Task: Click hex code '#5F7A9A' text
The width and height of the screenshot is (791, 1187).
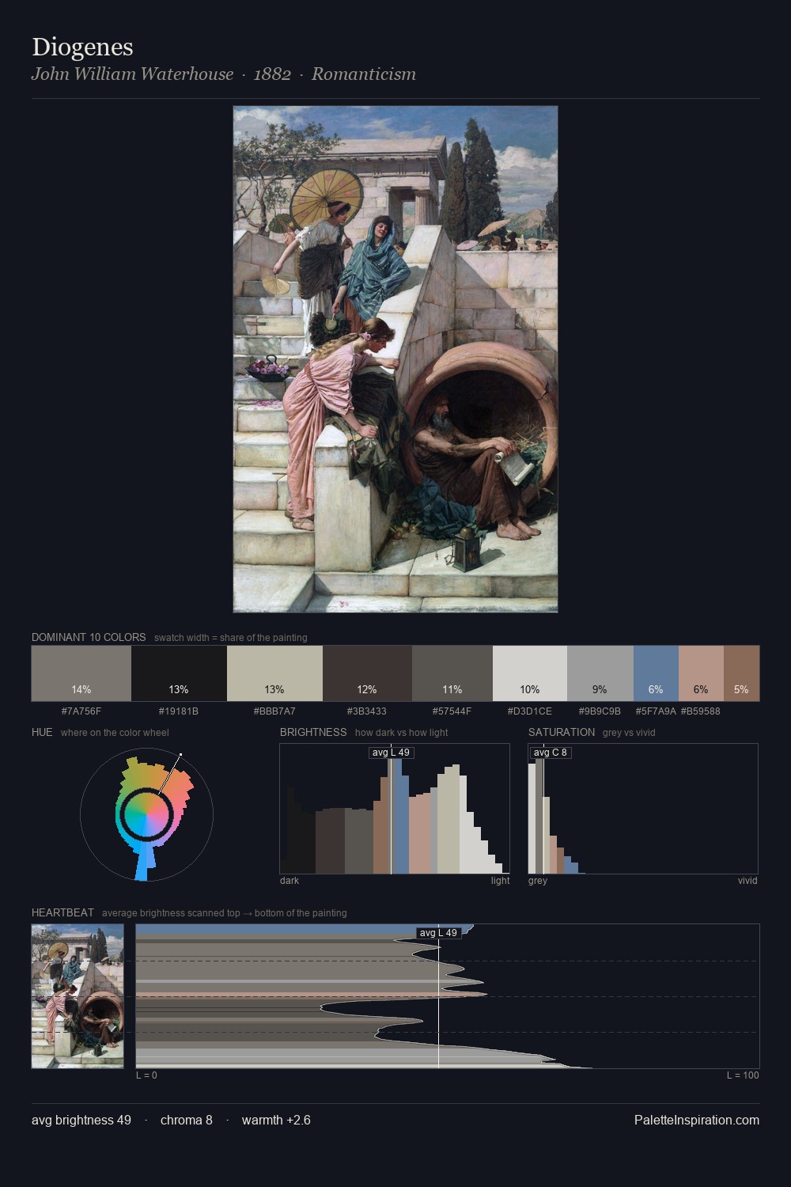Action: click(x=656, y=711)
